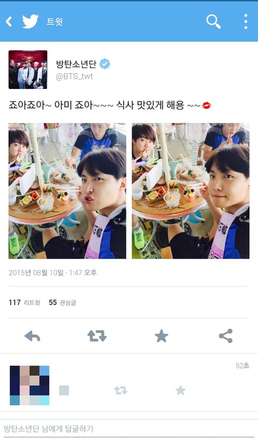Screen dimensions: 258x443
Task: Share the tweet via share icon
Action: tap(226, 336)
